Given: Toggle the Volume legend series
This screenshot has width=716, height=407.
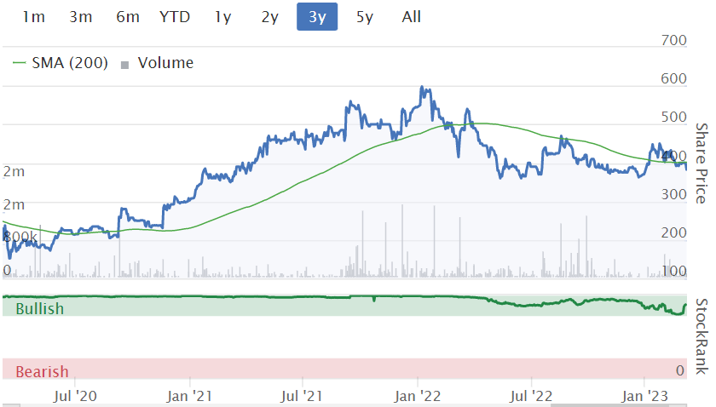Looking at the screenshot, I should pyautogui.click(x=165, y=62).
